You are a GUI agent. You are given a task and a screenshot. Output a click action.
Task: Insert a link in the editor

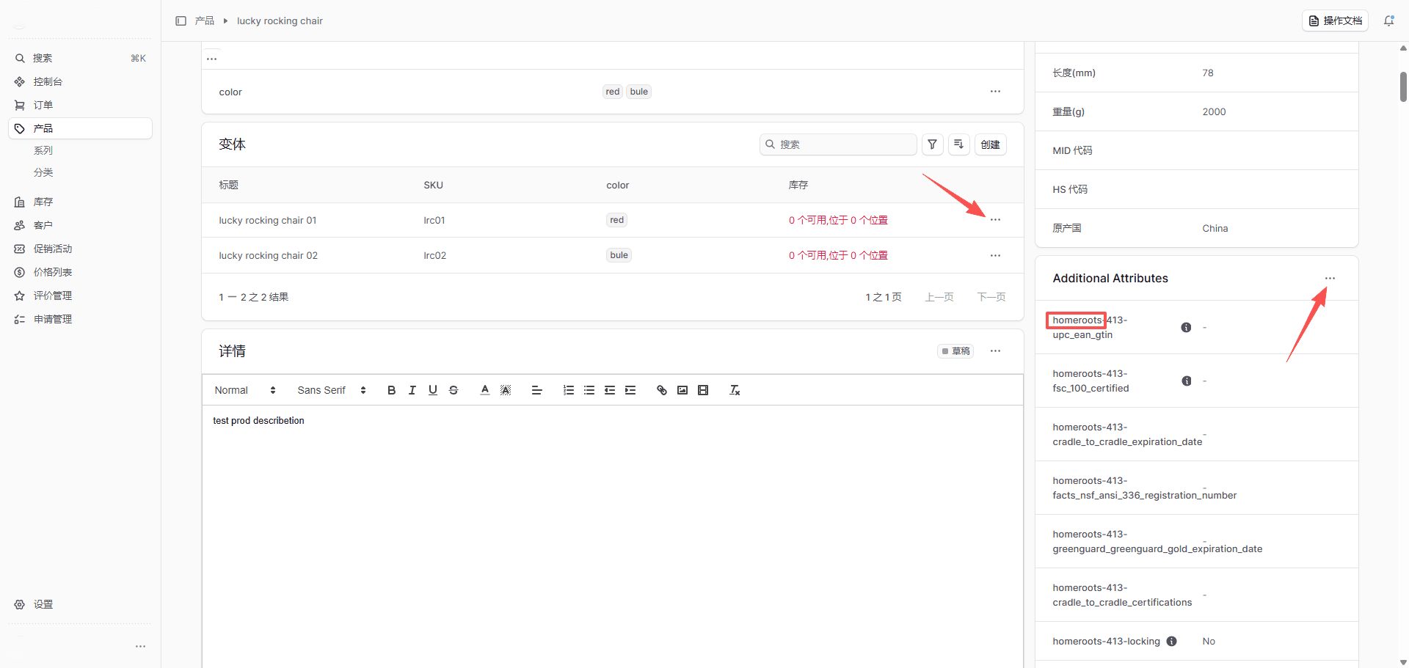click(x=661, y=390)
